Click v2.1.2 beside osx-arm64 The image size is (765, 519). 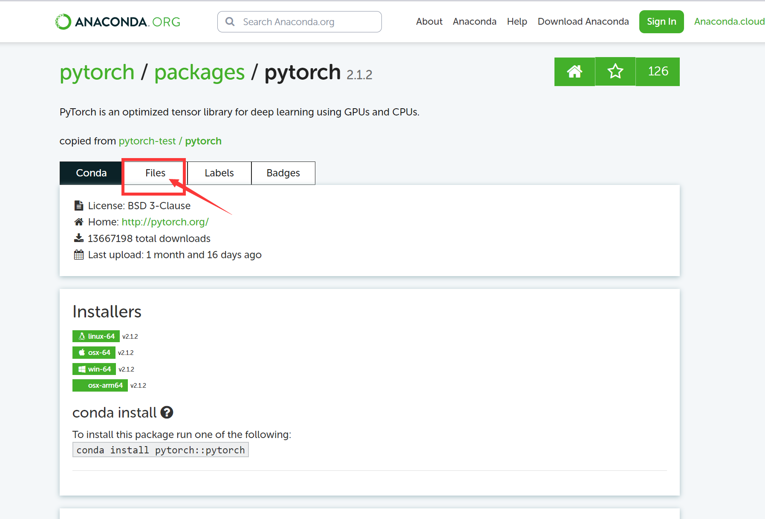click(138, 386)
